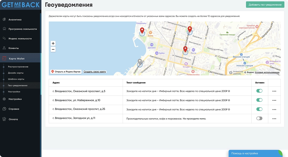288x157 pixels.
Task: Click Успенская церковь marker on map
Action: click(231, 72)
